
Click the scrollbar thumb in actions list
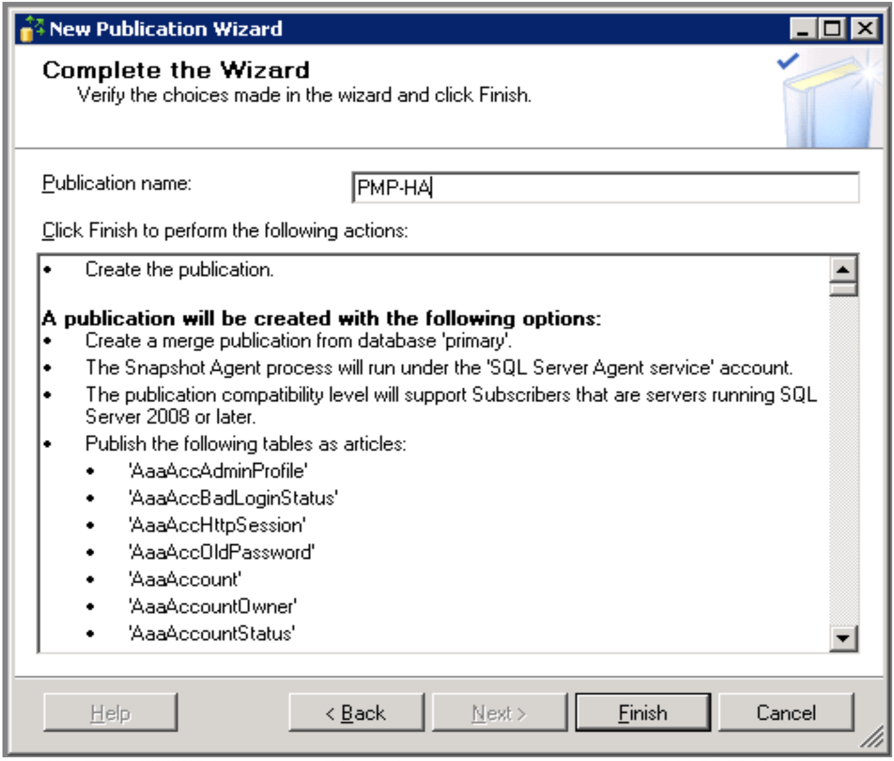pyautogui.click(x=843, y=289)
